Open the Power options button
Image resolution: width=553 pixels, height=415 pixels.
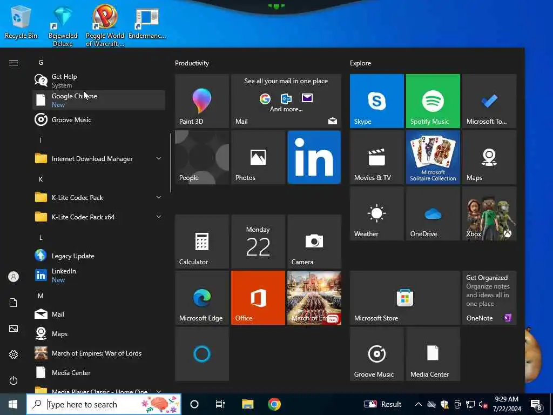14,380
